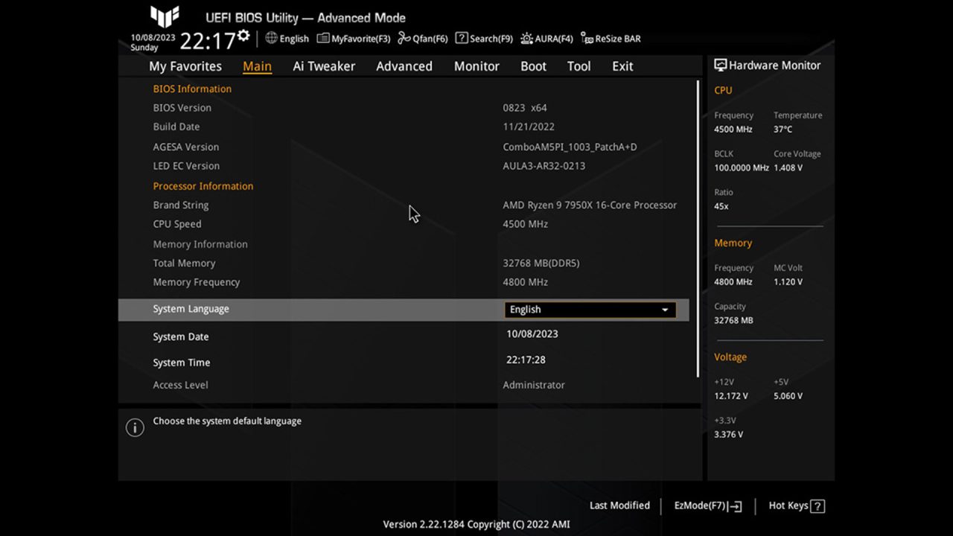This screenshot has height=536, width=953.
Task: Open the Search(F9) tool
Action: pyautogui.click(x=484, y=39)
